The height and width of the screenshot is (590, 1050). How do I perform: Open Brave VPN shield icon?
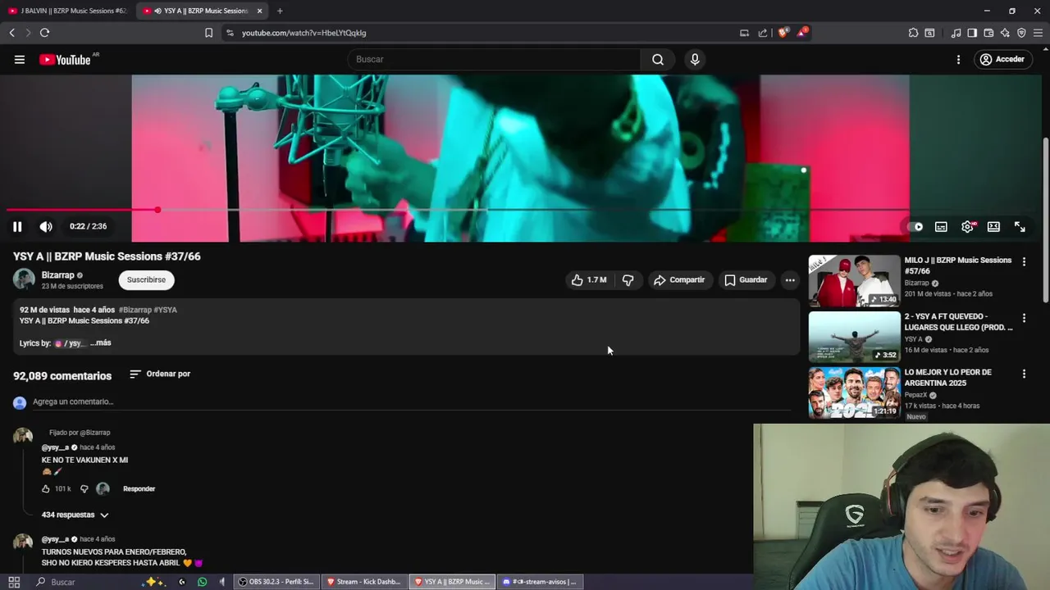click(x=1021, y=33)
